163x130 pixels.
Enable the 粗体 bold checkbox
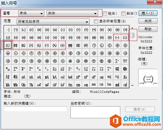[105, 13]
